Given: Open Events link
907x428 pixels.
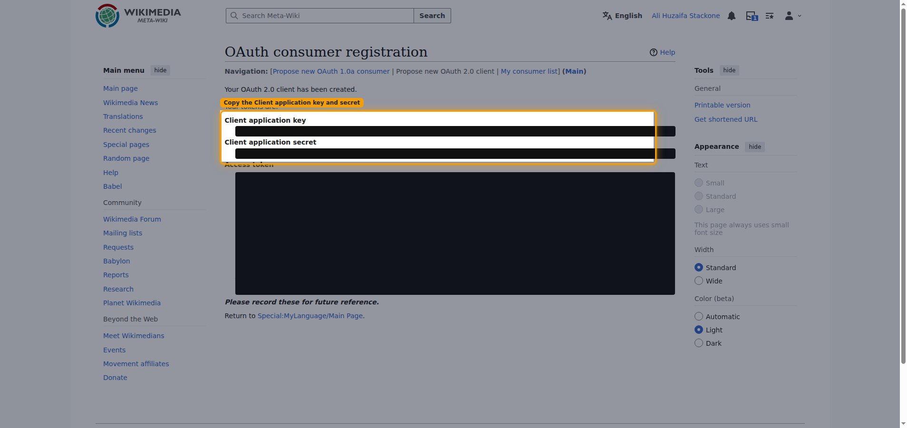Looking at the screenshot, I should pos(114,350).
